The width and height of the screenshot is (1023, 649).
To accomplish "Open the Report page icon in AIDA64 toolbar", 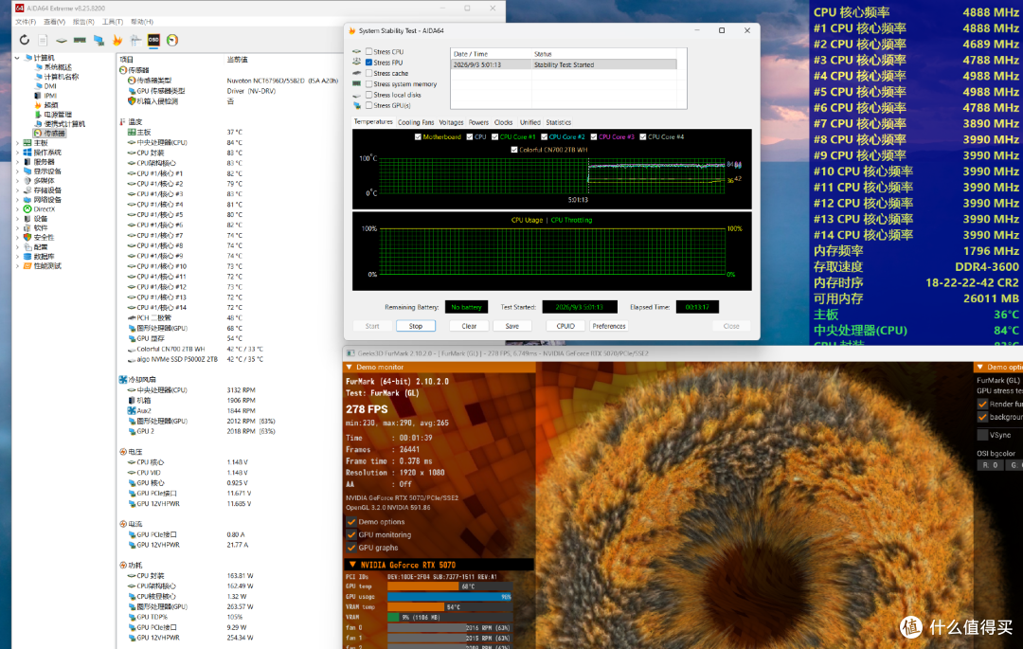I will 43,41.
